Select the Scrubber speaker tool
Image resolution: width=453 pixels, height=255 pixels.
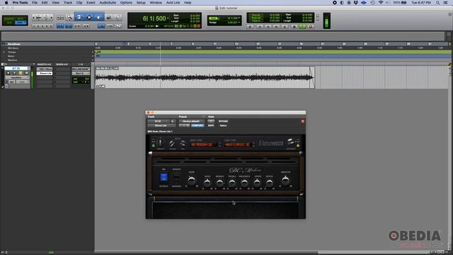[109, 17]
